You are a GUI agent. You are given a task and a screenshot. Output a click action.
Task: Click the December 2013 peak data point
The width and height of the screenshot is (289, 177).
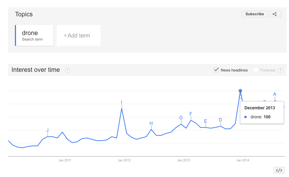coord(240,91)
